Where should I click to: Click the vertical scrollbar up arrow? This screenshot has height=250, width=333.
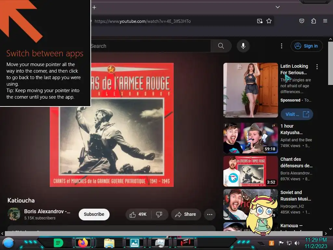tap(330, 39)
